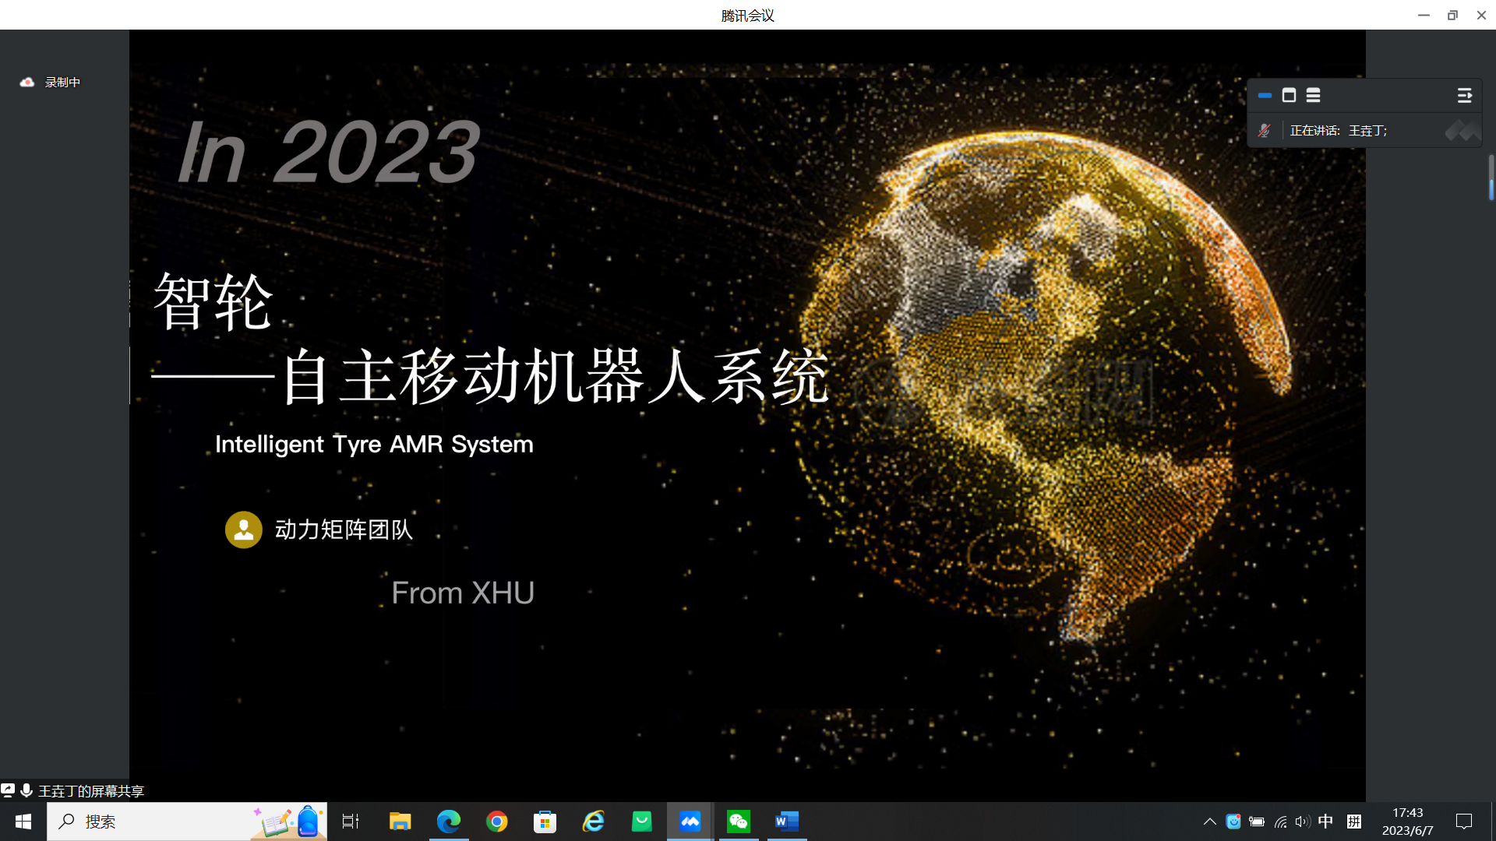This screenshot has width=1496, height=841.
Task: Click the 录制中 recording label
Action: [62, 82]
